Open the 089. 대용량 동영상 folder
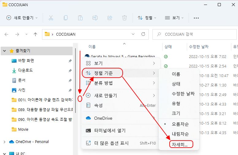 tap(42, 110)
